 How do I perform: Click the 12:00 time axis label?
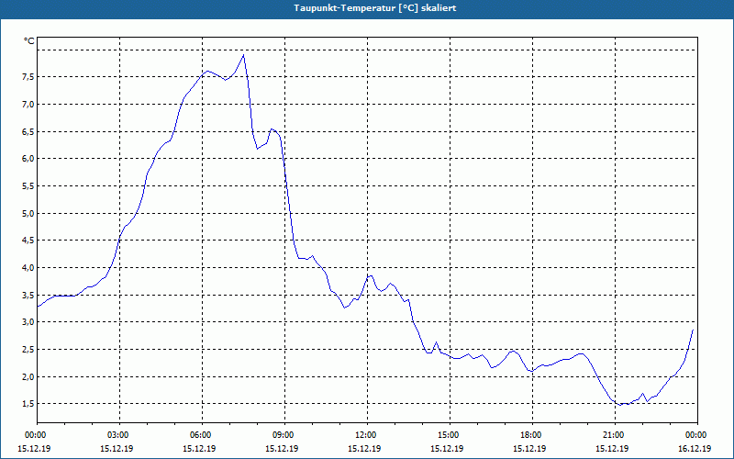(x=365, y=435)
